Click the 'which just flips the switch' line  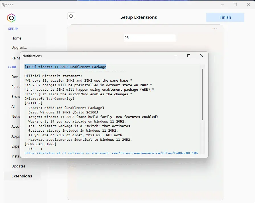(x=78, y=94)
